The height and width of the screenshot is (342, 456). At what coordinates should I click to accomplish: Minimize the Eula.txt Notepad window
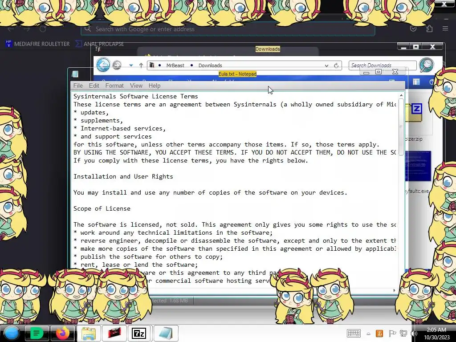[366, 73]
